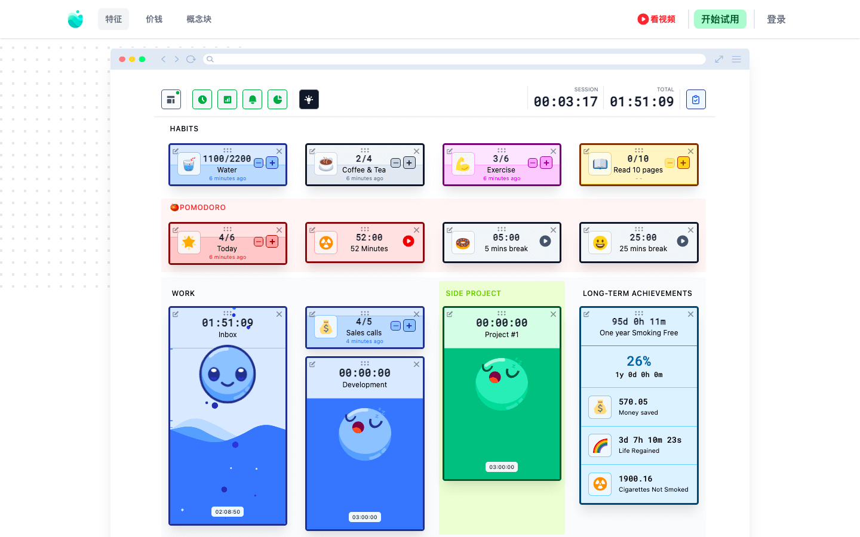Click the mock browser address bar
The height and width of the screenshot is (537, 860).
pyautogui.click(x=454, y=59)
